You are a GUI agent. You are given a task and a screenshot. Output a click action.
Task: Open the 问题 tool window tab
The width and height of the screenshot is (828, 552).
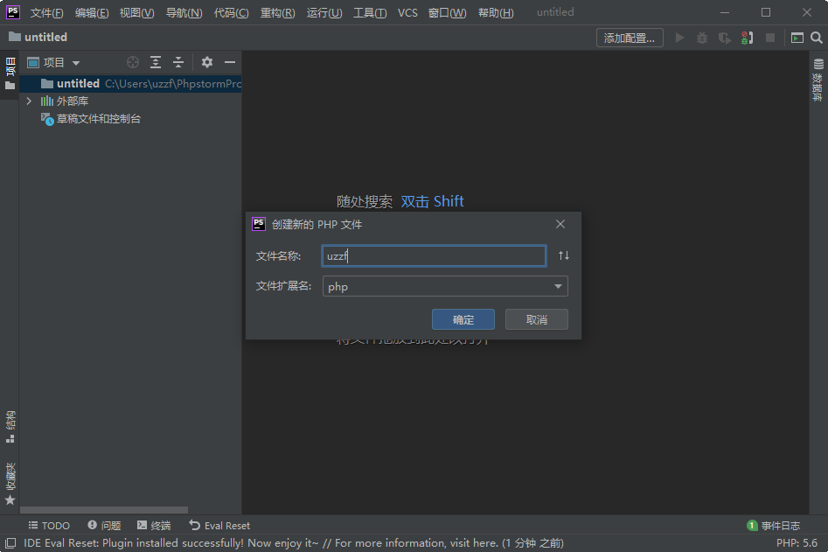point(104,525)
